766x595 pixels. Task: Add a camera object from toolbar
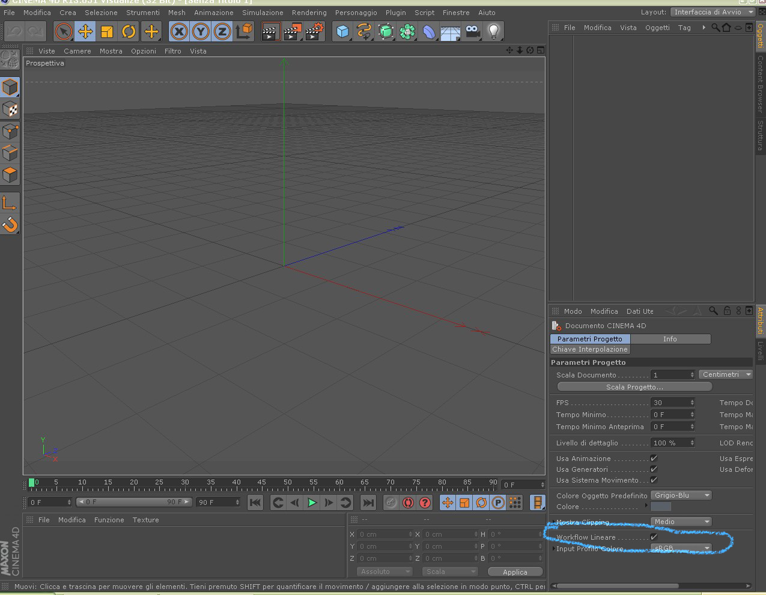point(472,31)
